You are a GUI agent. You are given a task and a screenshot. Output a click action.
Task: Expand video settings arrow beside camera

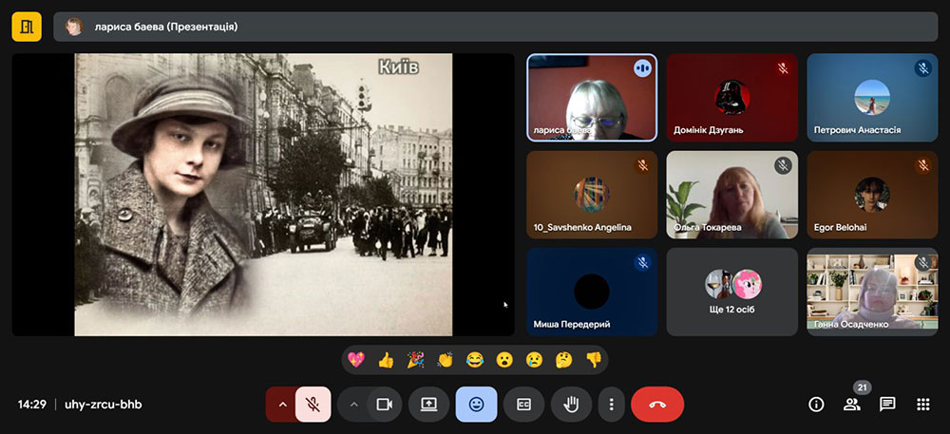click(x=353, y=405)
